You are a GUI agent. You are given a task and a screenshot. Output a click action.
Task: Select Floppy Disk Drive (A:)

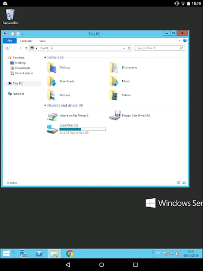(x=129, y=115)
